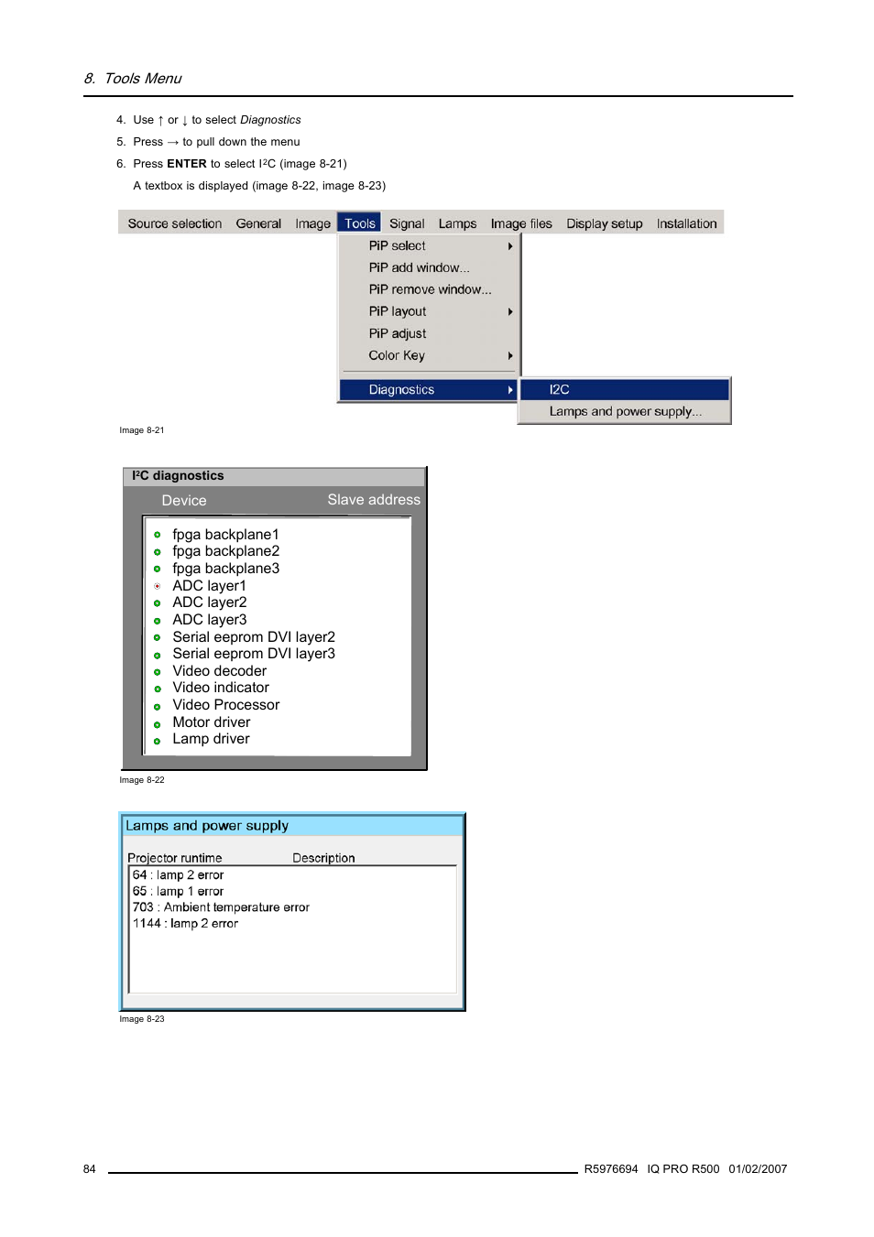This screenshot has width=874, height=1237.
Task: Select the 'Lamp driver' row
Action: (211, 739)
